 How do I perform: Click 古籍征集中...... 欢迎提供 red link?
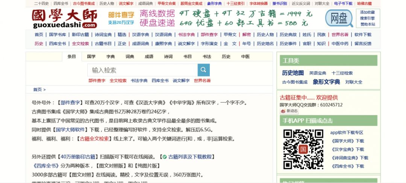click(x=309, y=98)
